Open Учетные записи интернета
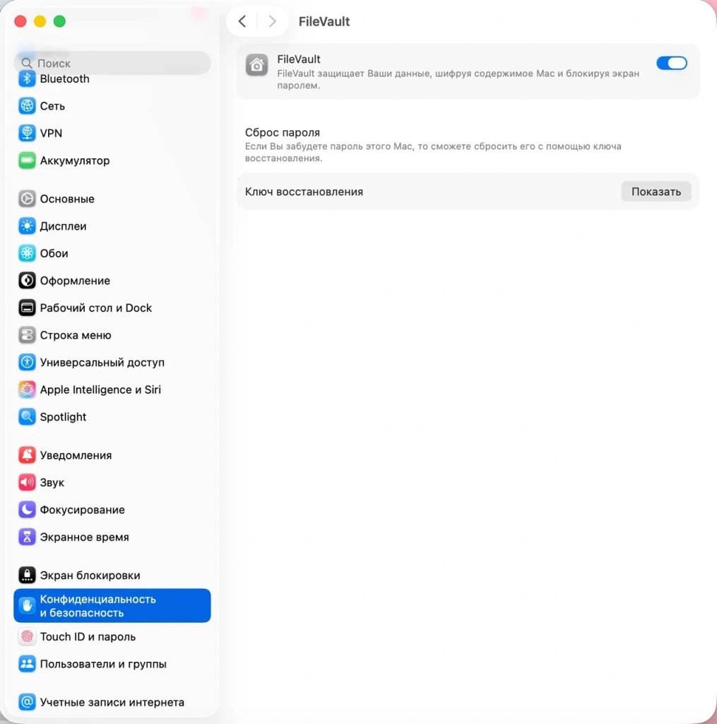 click(112, 702)
